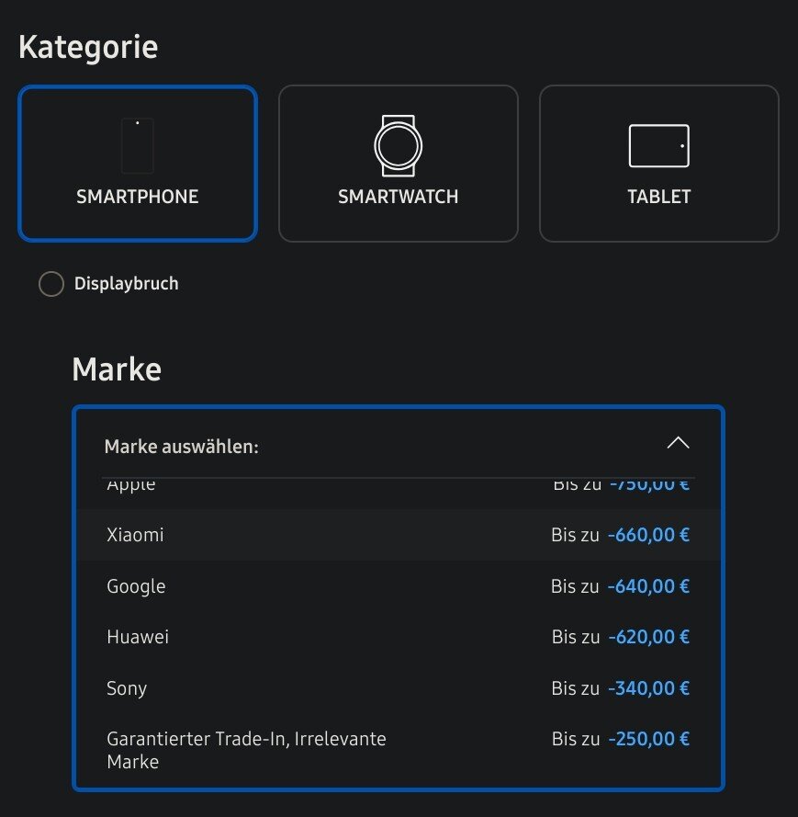Choose 'Garantierter Trade-In, Irrelevante Marke' option
The height and width of the screenshot is (817, 798).
pyautogui.click(x=246, y=750)
